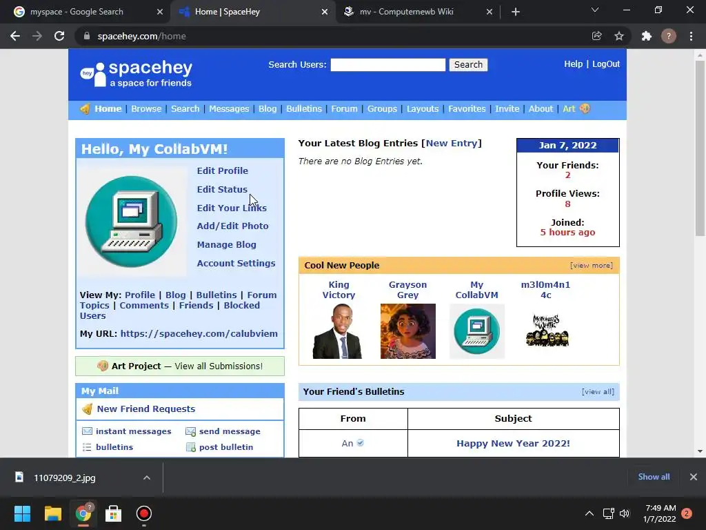
Task: Open Microsoft Store from the taskbar
Action: [x=114, y=513]
